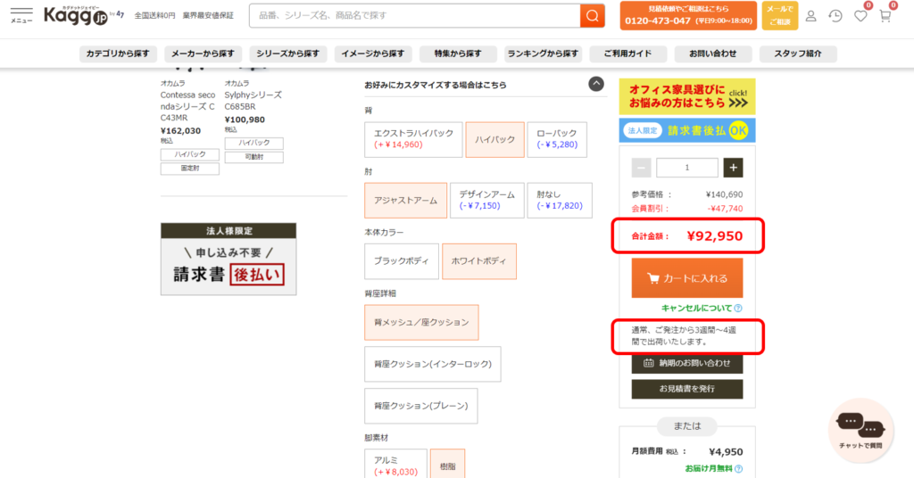Screen dimensions: 914x478
Task: Select 背メッシュ／座クッション option
Action: pos(421,323)
